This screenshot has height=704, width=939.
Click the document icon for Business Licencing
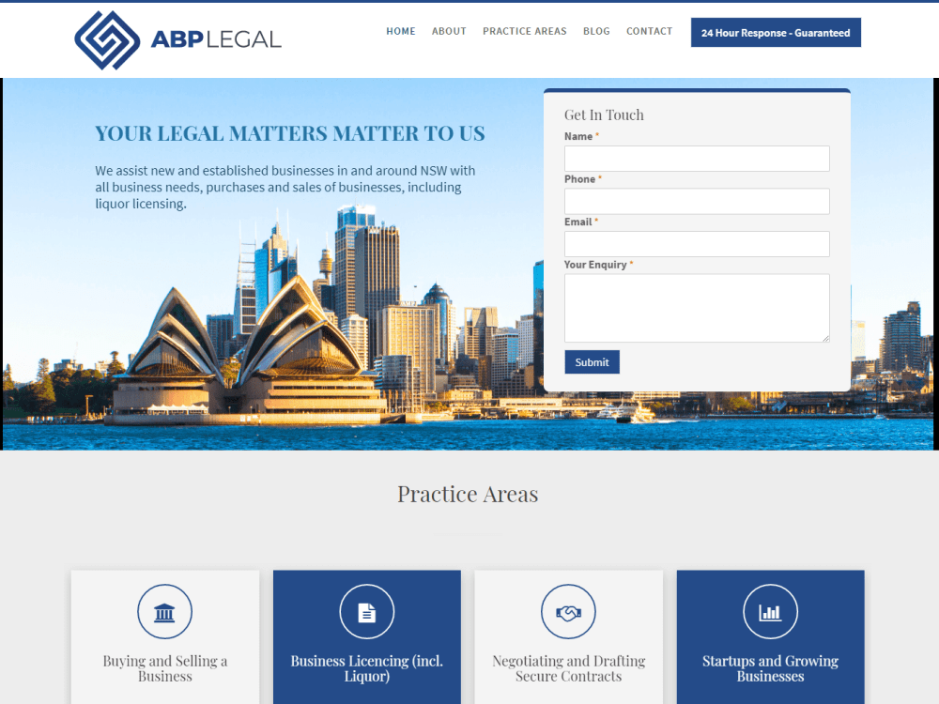tap(367, 612)
